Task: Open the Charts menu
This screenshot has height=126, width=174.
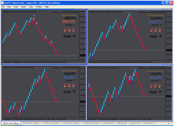Action: tap(23, 7)
